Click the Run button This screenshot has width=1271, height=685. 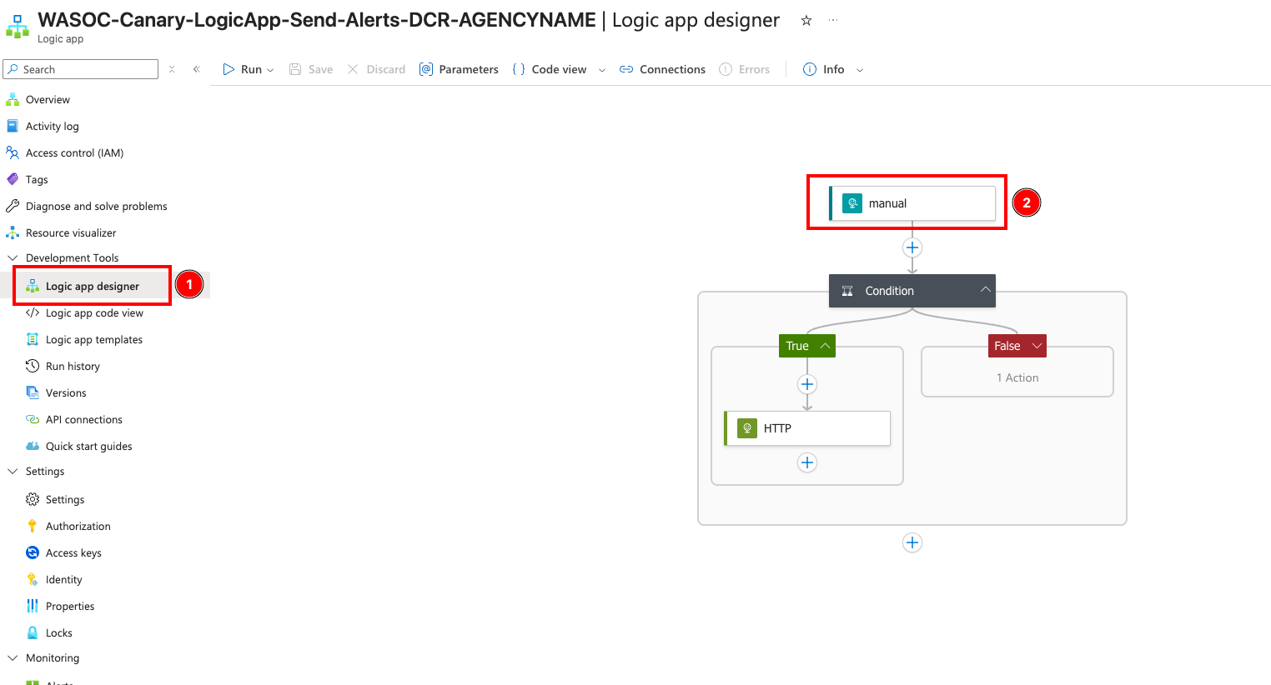pyautogui.click(x=242, y=69)
